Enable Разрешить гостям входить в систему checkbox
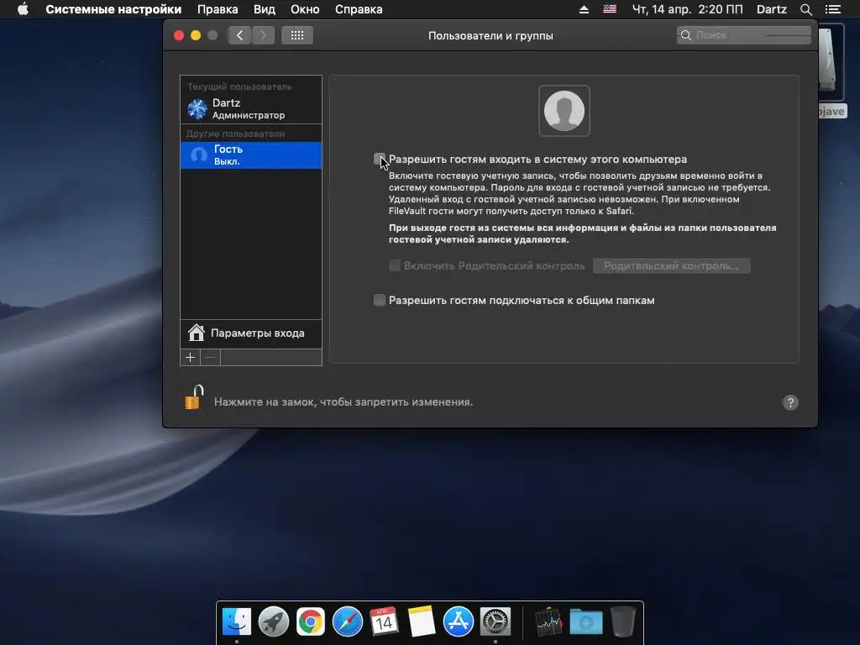The height and width of the screenshot is (645, 860). [379, 159]
